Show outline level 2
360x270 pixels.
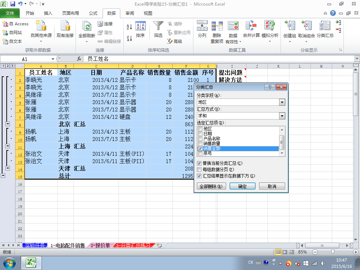pyautogui.click(x=8, y=66)
